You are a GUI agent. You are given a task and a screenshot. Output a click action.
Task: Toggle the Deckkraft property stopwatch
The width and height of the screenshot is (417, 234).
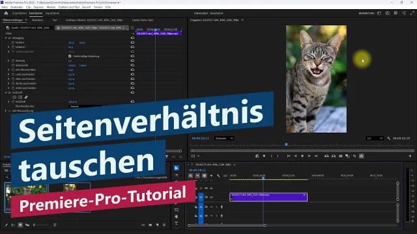coord(13,101)
